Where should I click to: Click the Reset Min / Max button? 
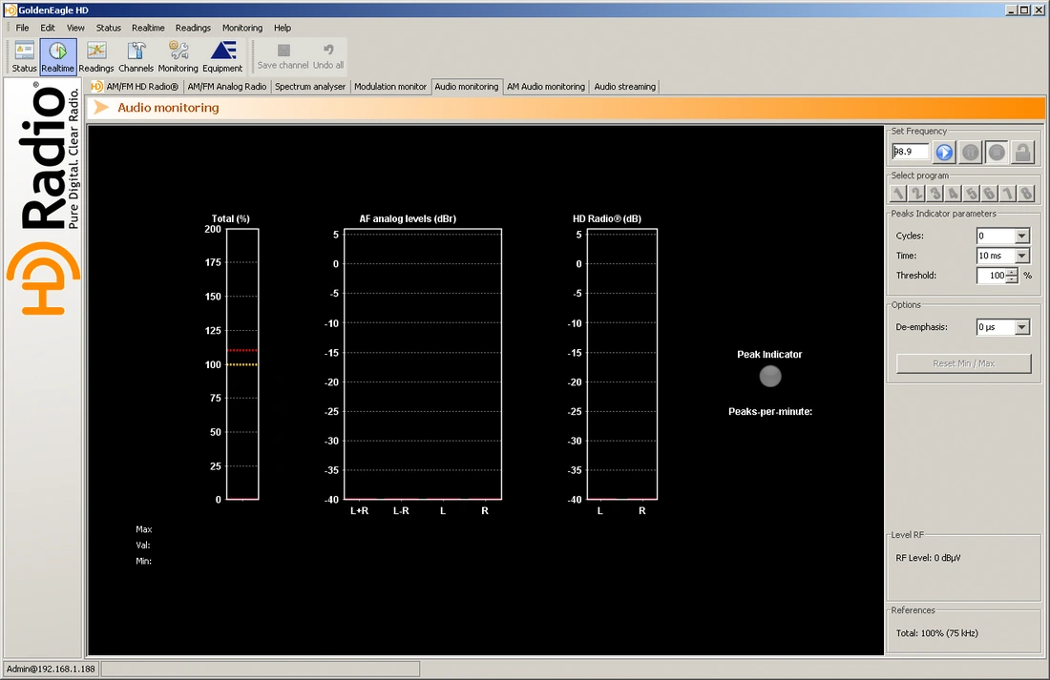963,363
